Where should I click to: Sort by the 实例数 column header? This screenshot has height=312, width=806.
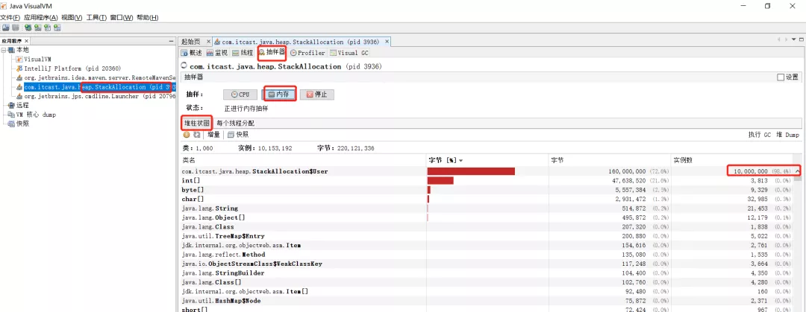[734, 161]
